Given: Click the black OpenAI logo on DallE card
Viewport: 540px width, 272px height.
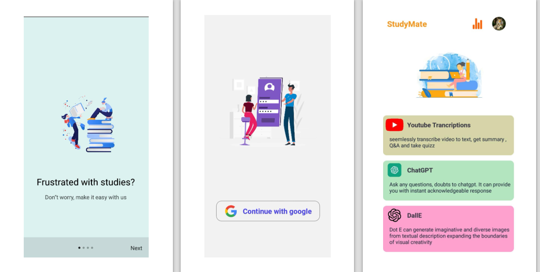Looking at the screenshot, I should click(394, 215).
